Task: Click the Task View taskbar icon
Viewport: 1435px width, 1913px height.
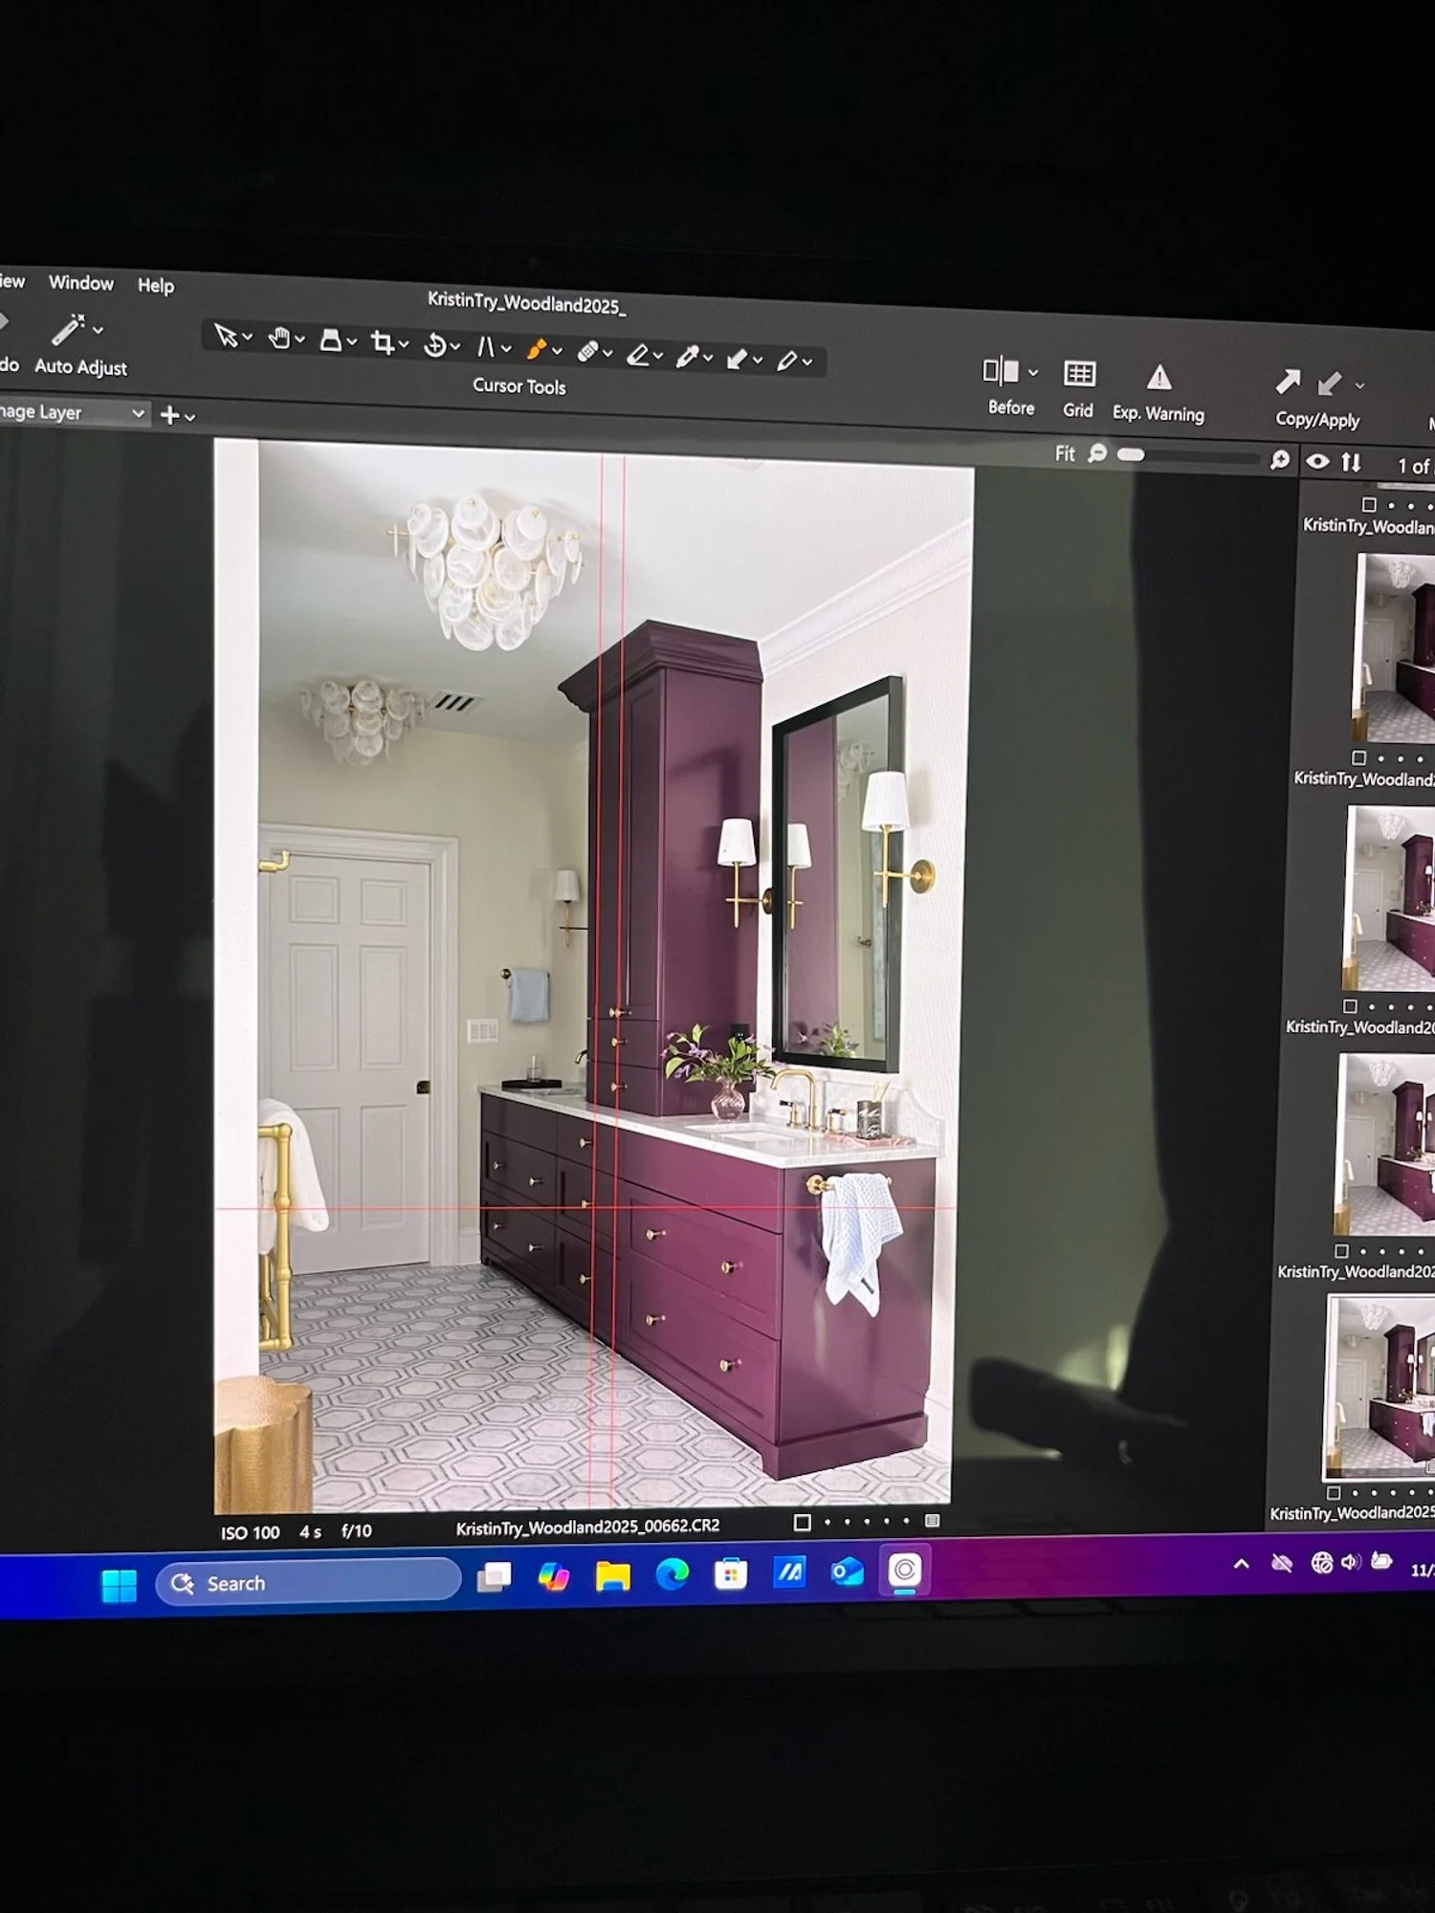Action: [495, 1576]
